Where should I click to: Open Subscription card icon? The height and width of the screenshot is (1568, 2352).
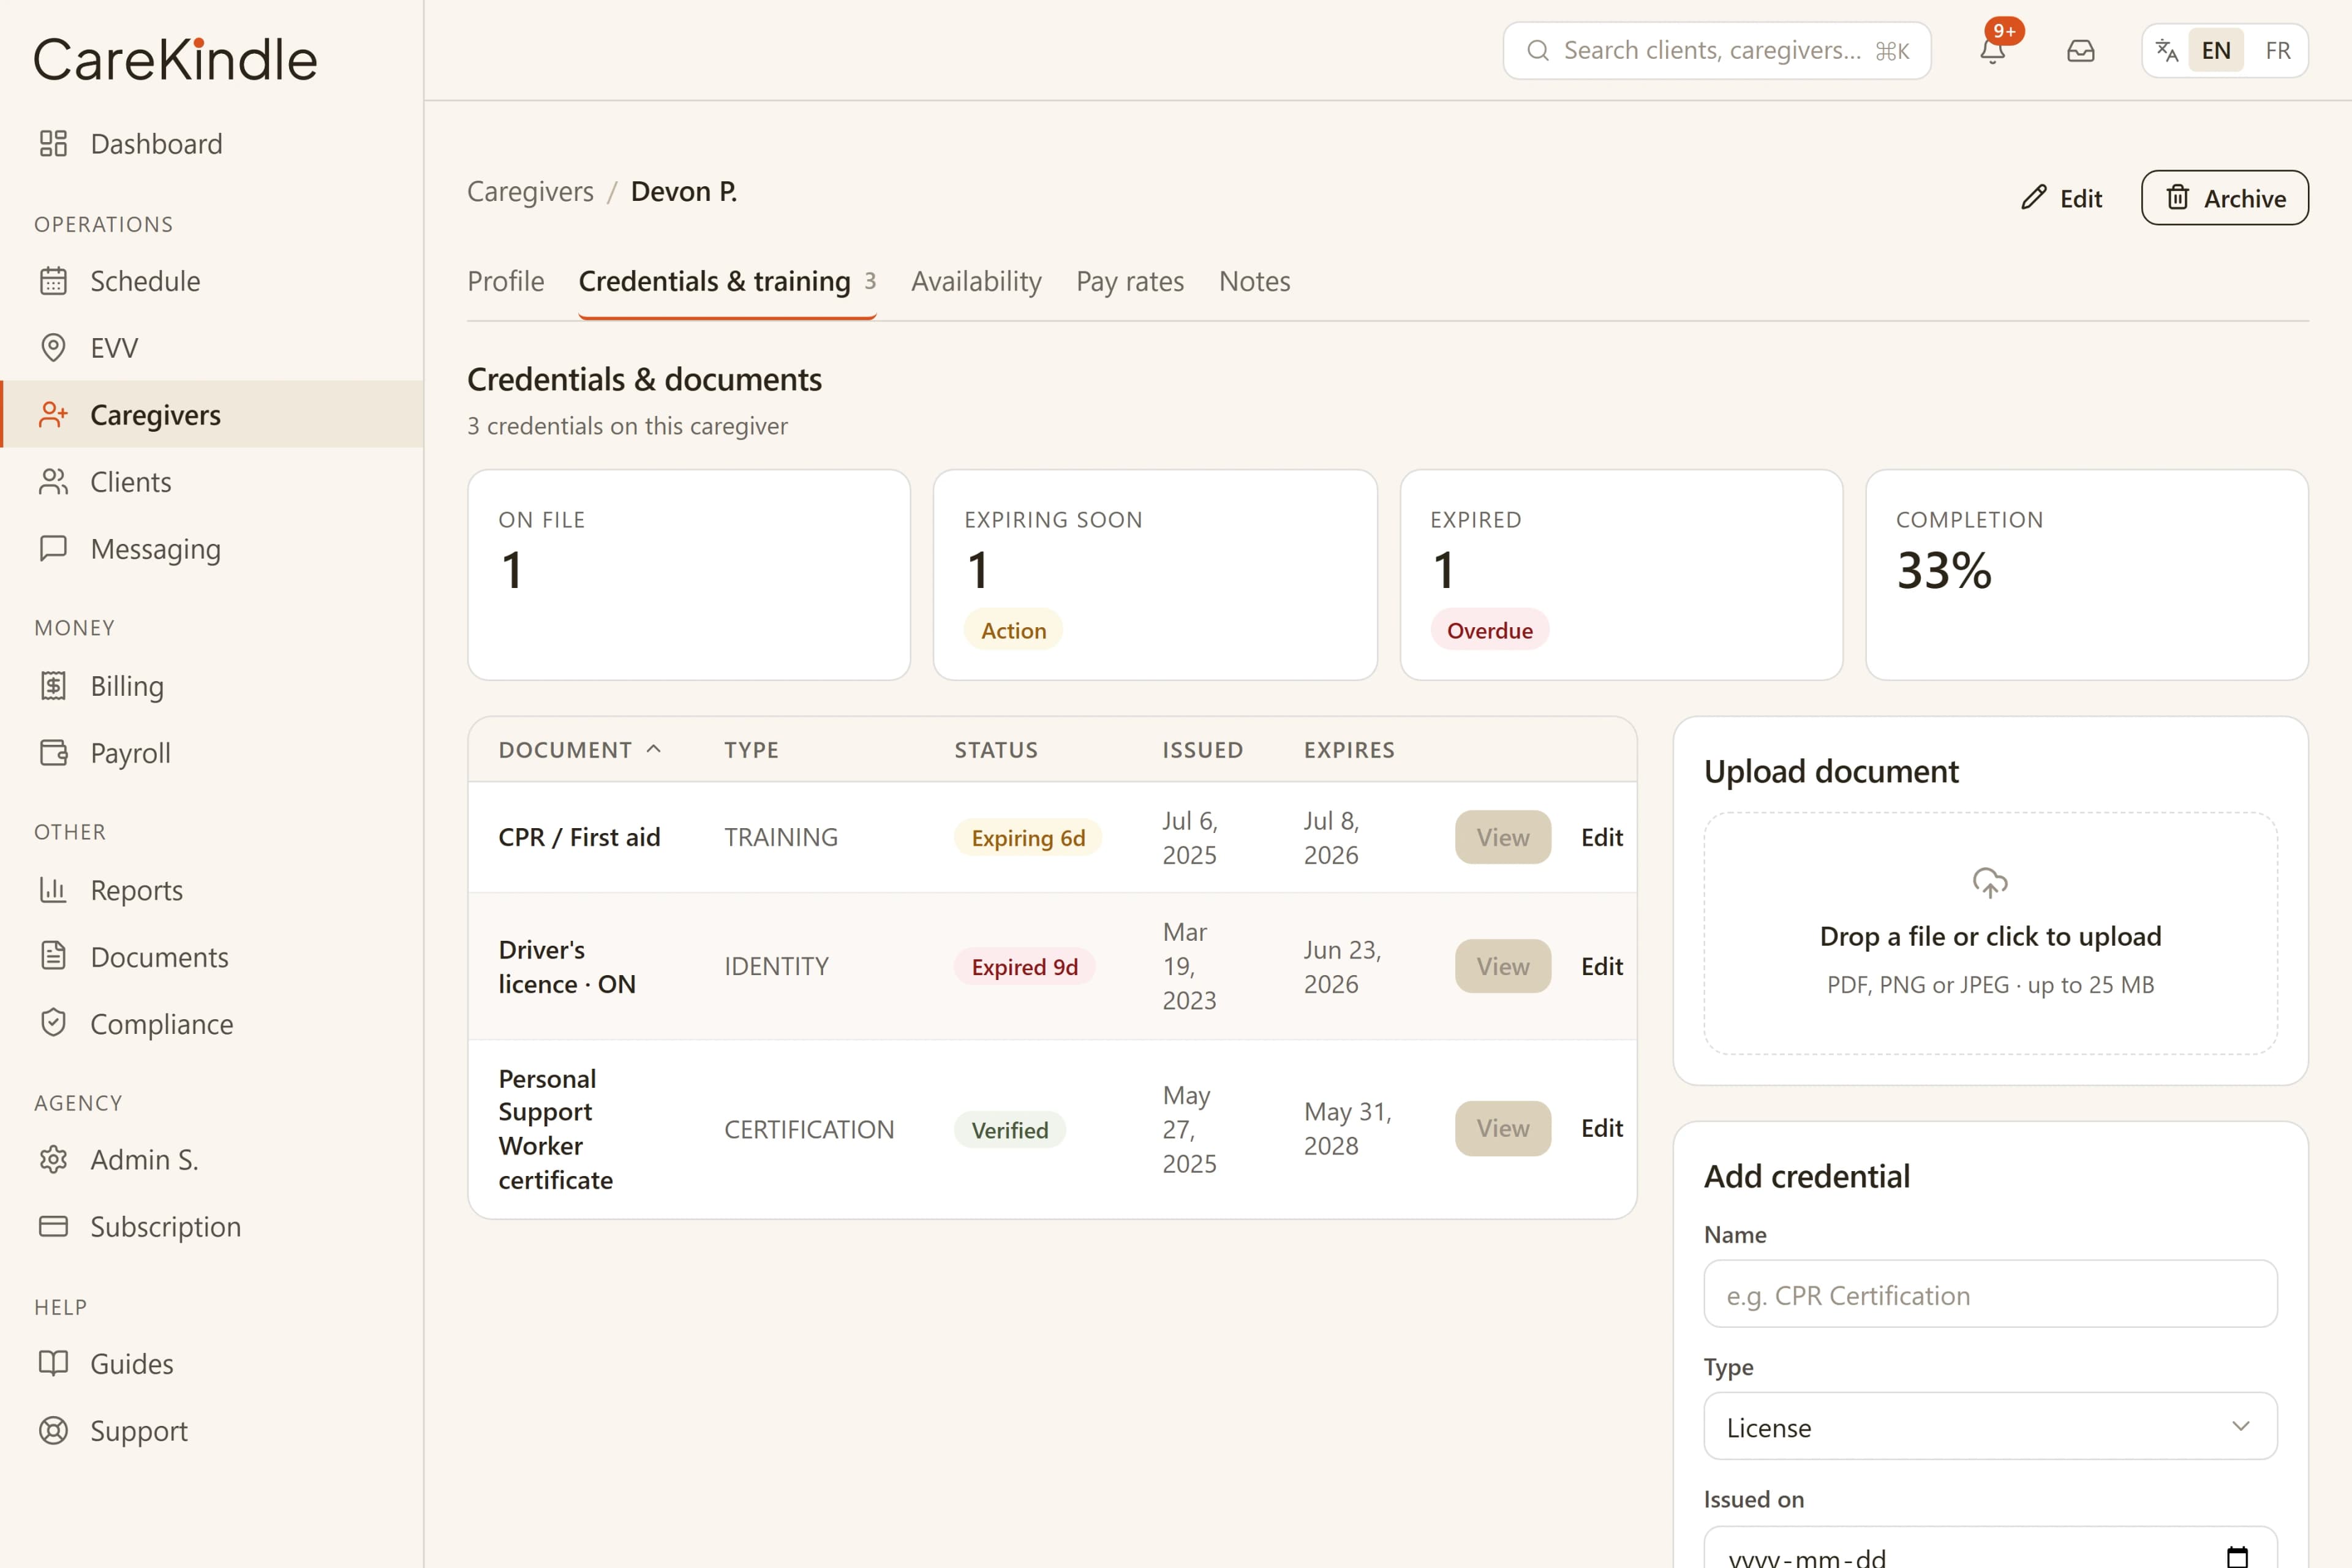click(x=53, y=1227)
